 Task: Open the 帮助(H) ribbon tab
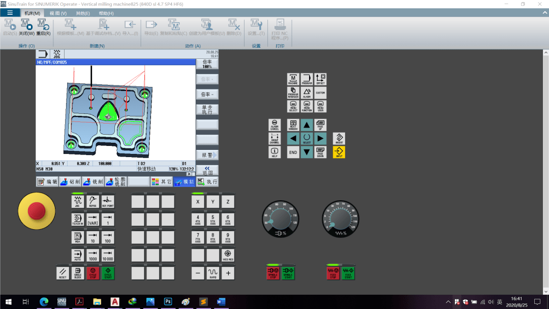tap(106, 13)
